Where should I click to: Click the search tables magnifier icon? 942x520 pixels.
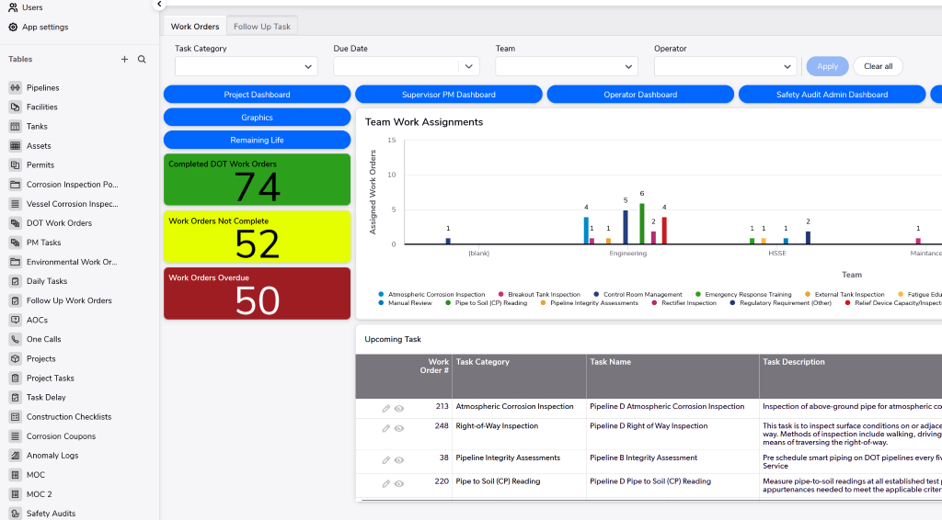142,59
